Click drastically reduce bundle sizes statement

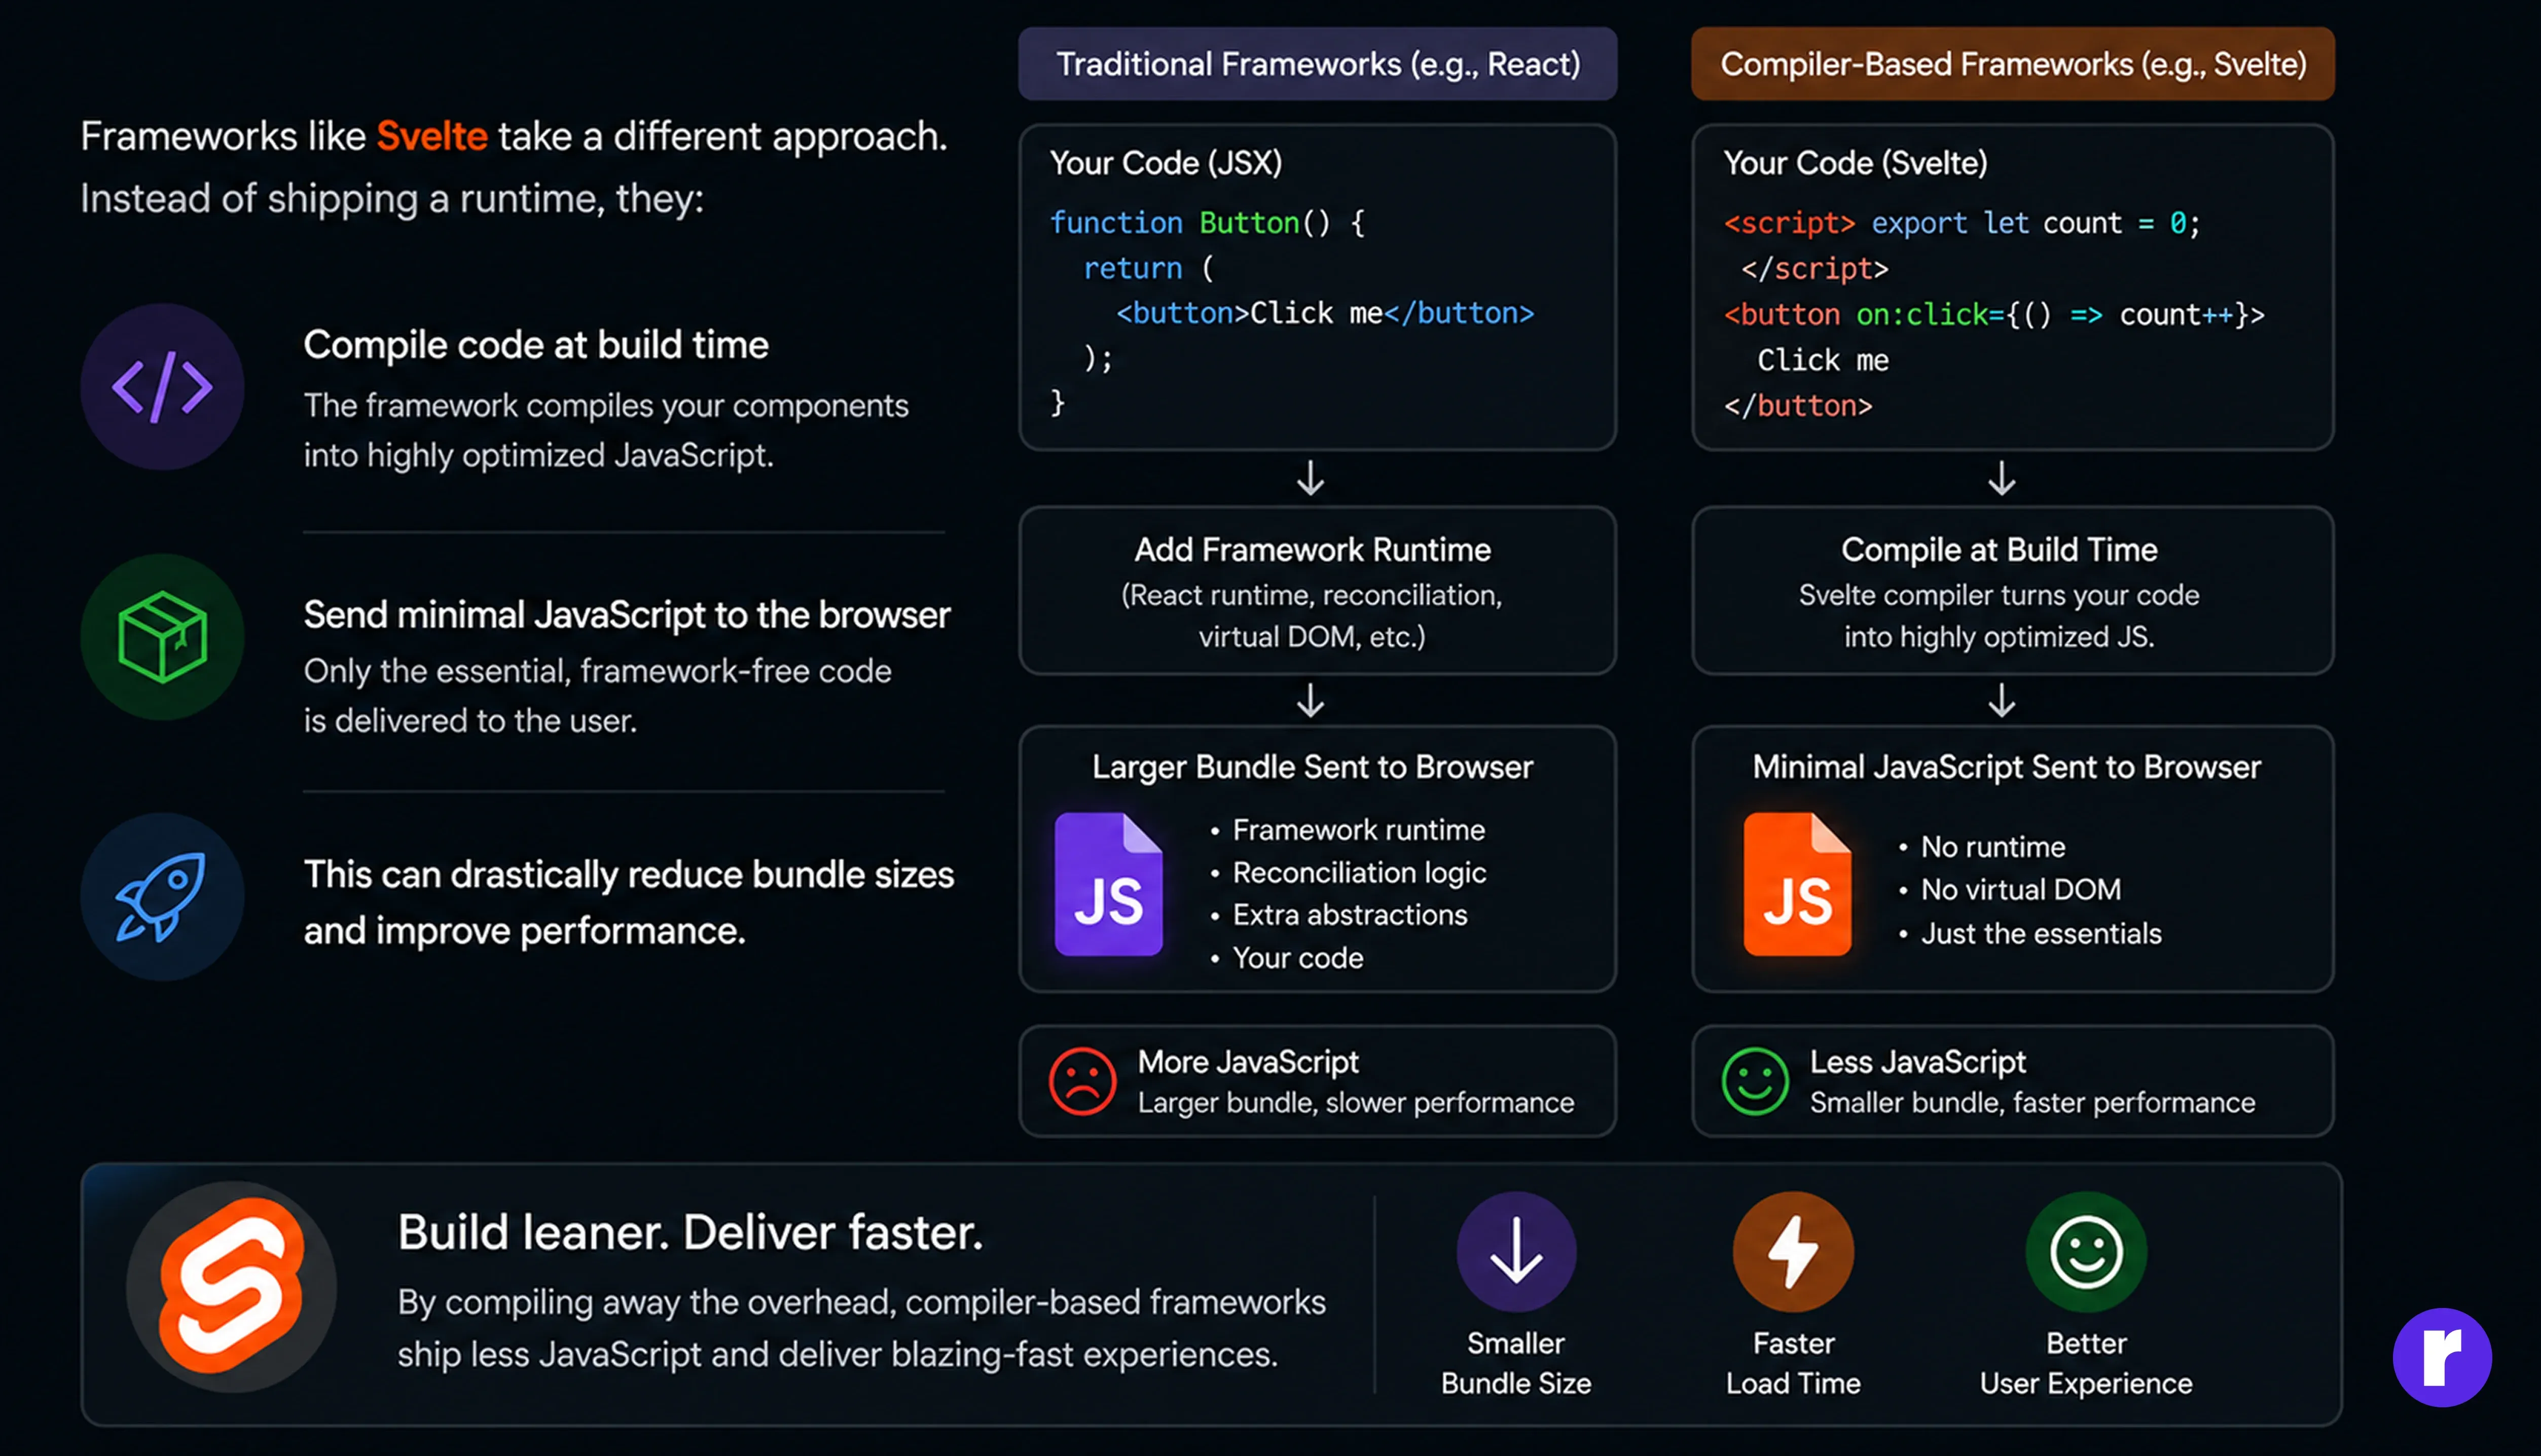point(629,902)
